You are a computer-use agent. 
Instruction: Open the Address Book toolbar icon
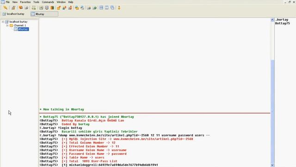41,8
